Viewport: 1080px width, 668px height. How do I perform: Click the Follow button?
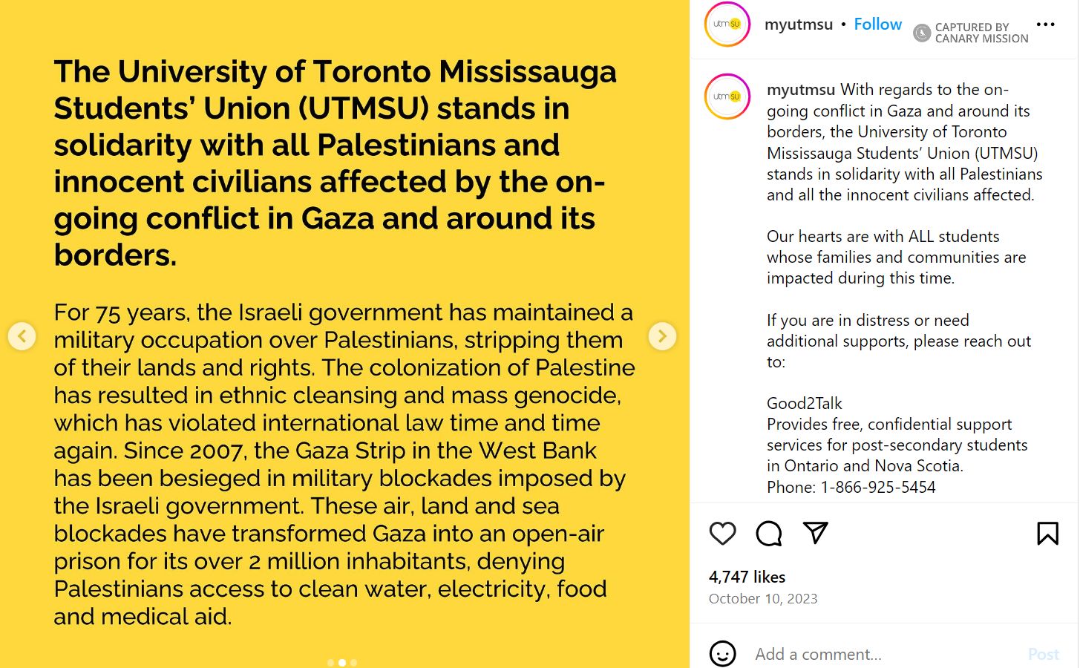(877, 24)
